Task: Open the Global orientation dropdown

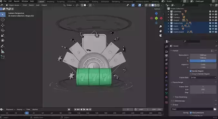Action: click(x=69, y=5)
